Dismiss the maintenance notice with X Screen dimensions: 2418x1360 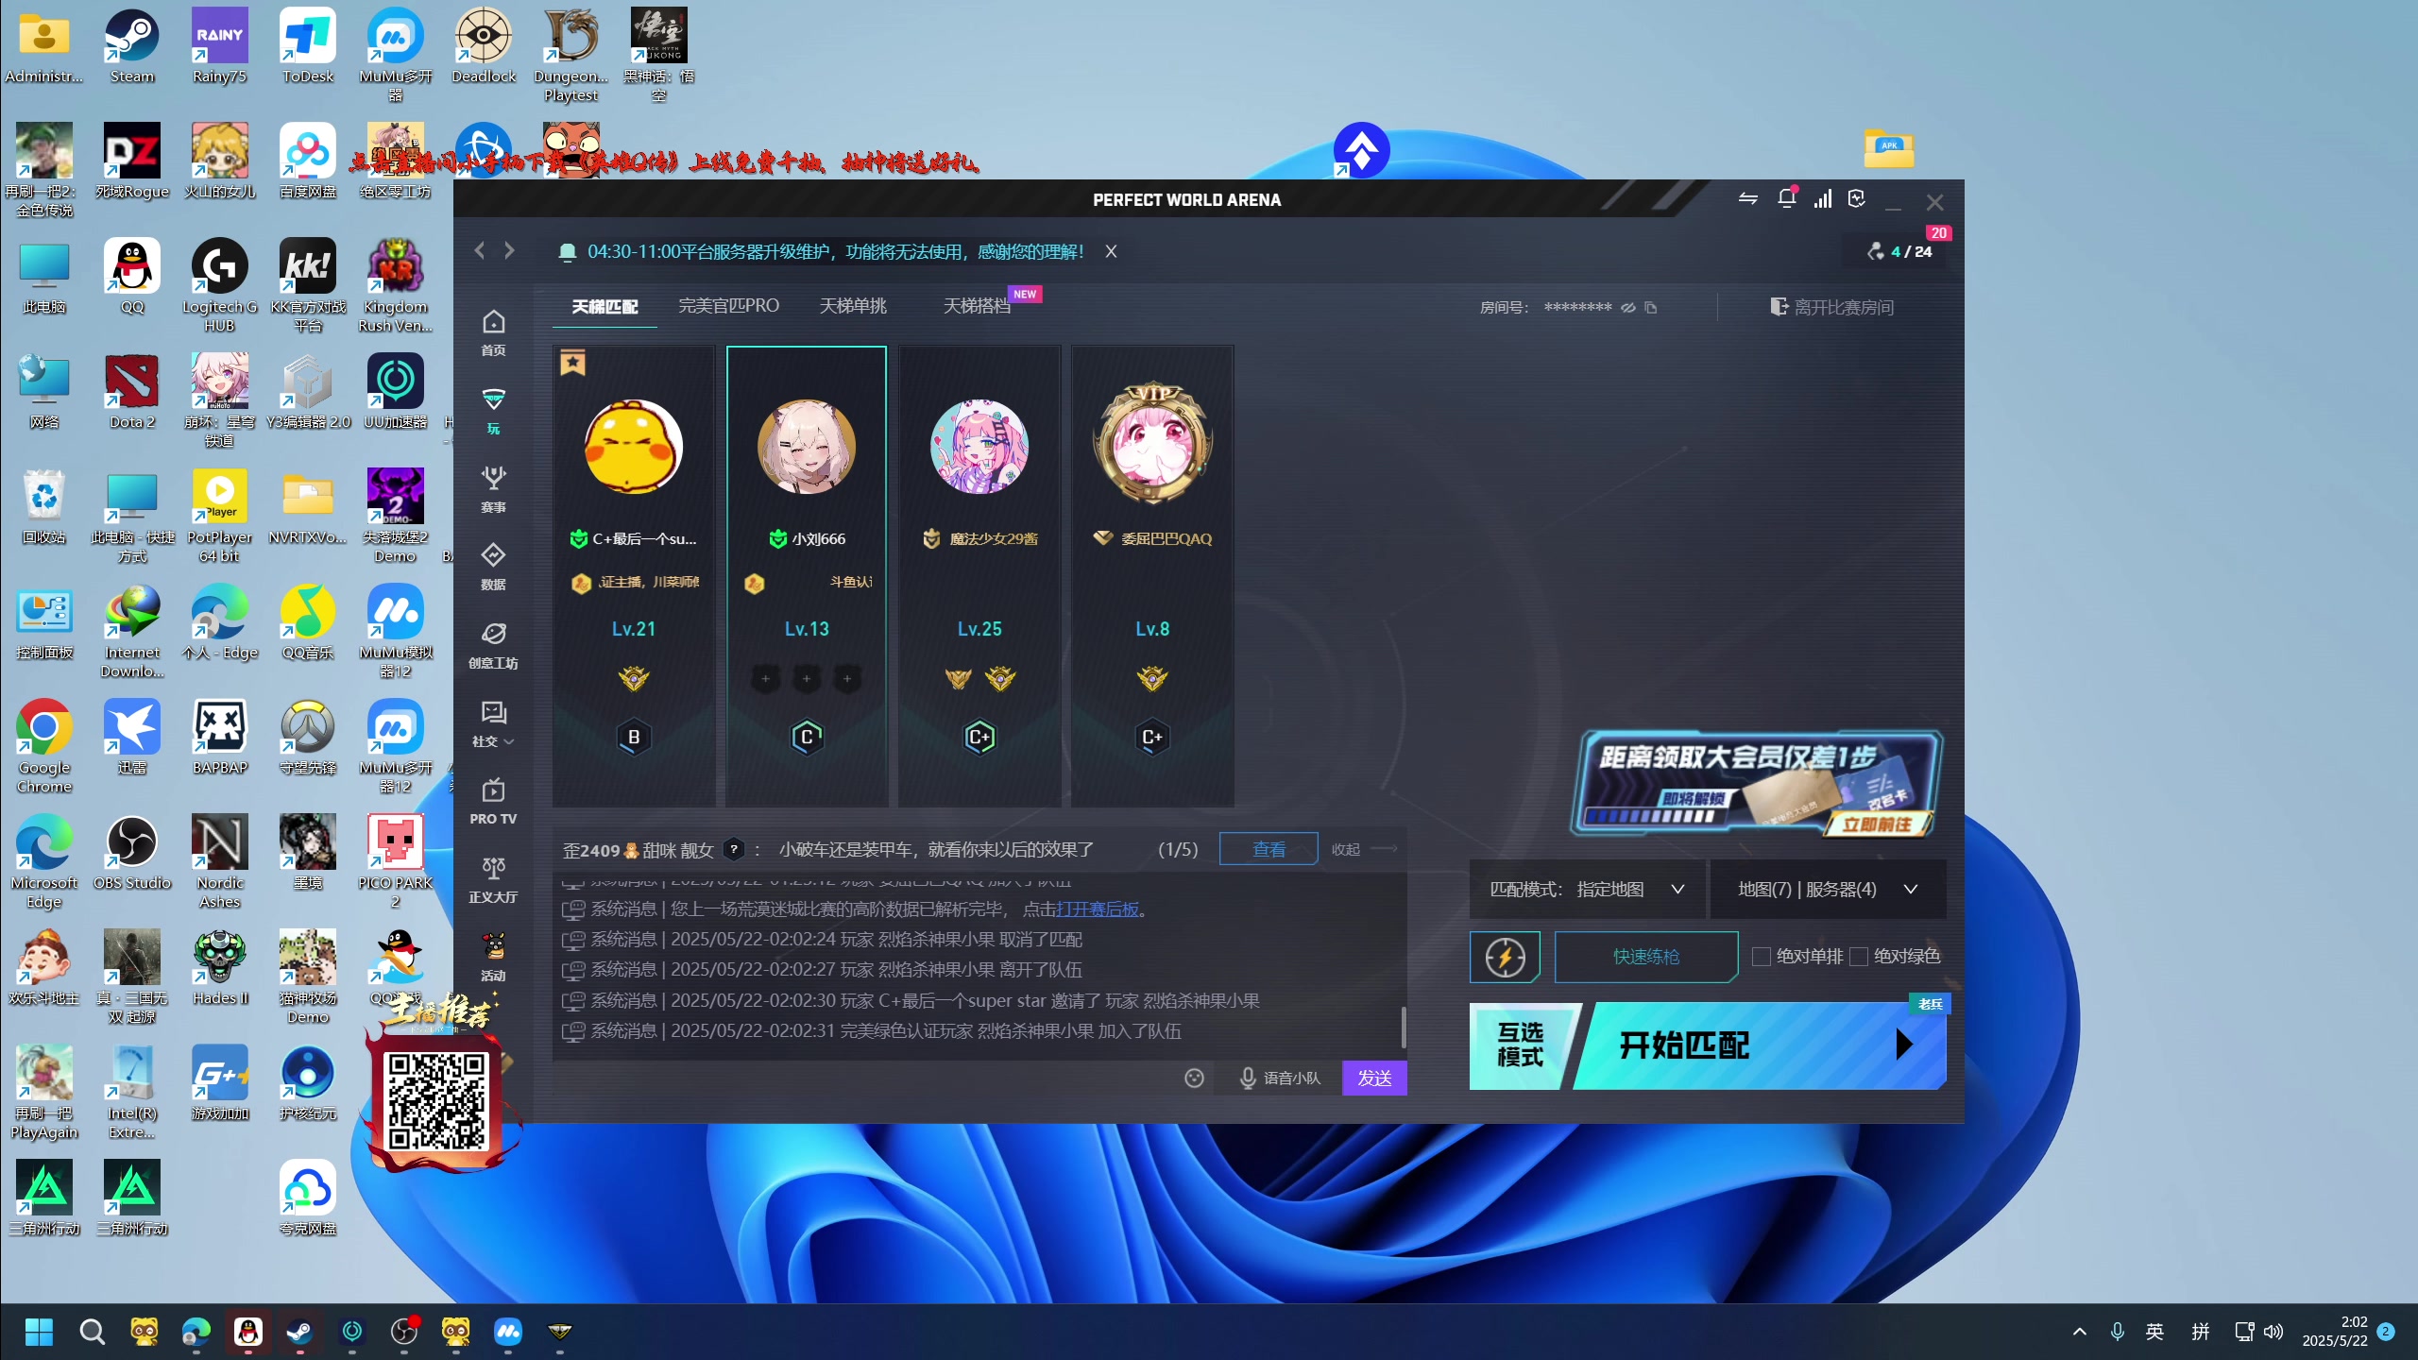click(x=1111, y=251)
